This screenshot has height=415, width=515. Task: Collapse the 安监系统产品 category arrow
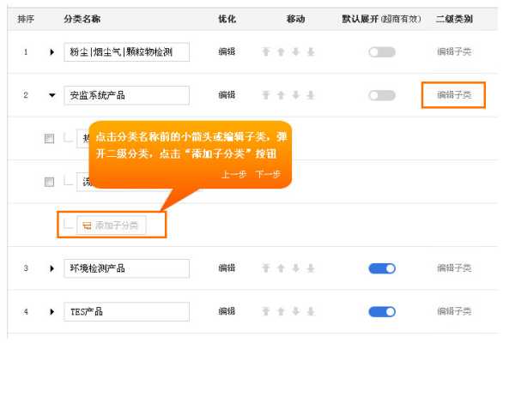click(51, 95)
